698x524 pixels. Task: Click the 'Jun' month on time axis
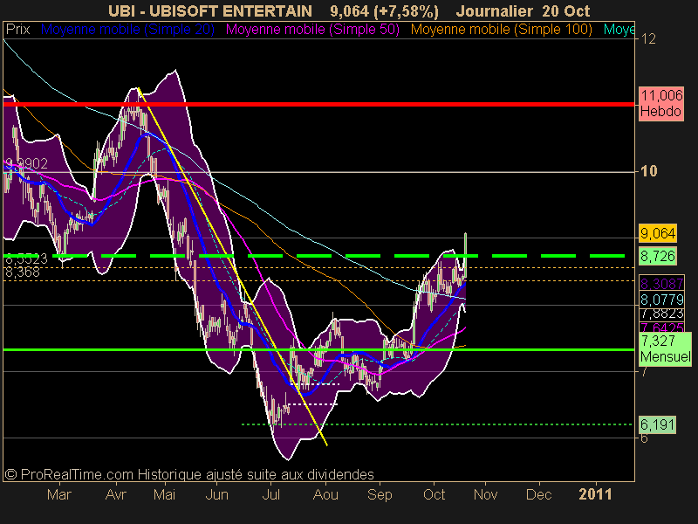click(x=216, y=494)
